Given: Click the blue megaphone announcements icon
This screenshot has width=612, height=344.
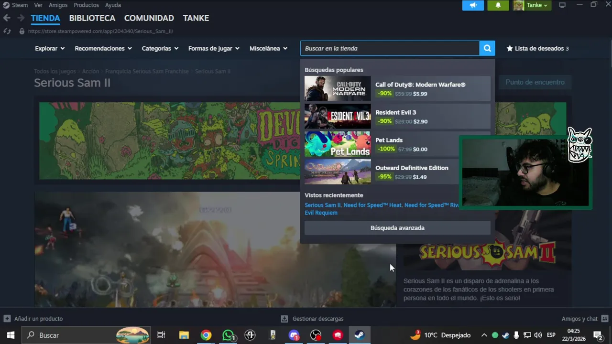Looking at the screenshot, I should (x=473, y=5).
